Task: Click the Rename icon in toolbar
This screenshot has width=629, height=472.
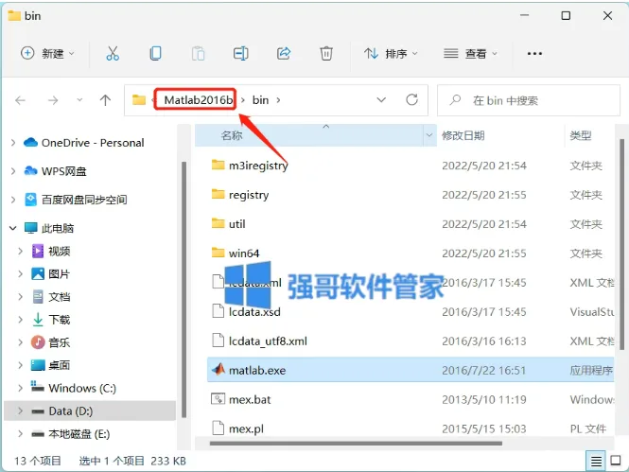Action: click(x=240, y=53)
